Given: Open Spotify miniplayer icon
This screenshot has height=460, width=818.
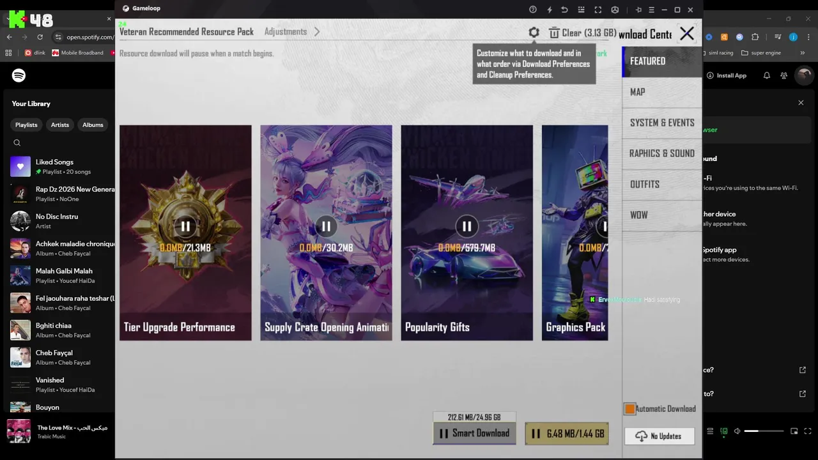Looking at the screenshot, I should 794,431.
